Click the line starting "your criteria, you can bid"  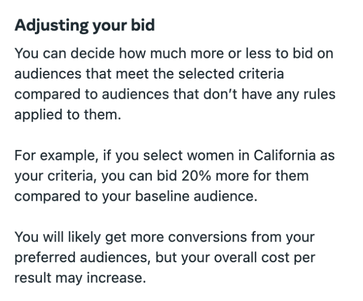click(162, 176)
